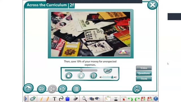Open the Think section
Viewport: 181px width, 102px height.
point(144,79)
